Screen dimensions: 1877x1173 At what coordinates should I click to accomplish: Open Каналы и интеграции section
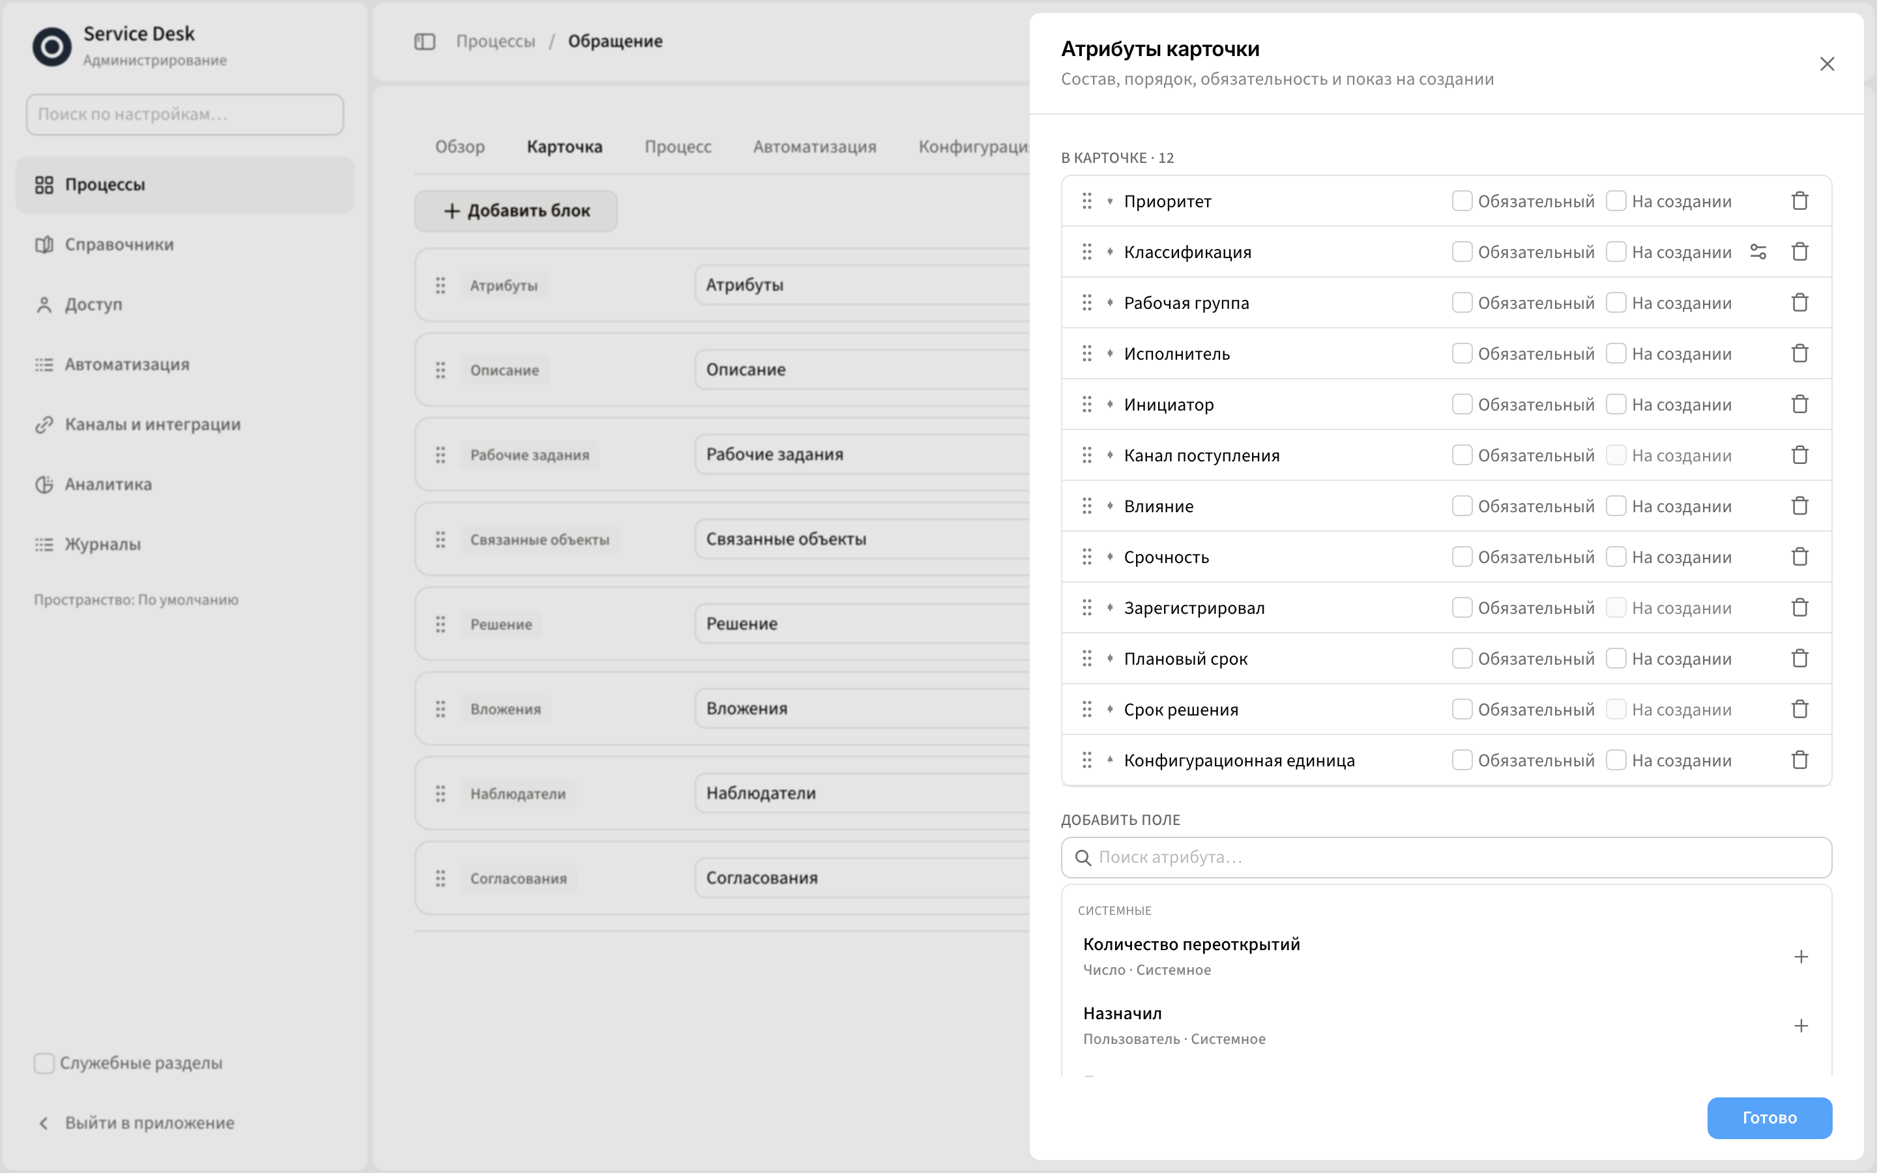click(x=184, y=424)
